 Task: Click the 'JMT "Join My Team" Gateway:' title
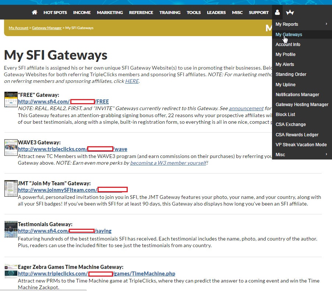coord(54,183)
